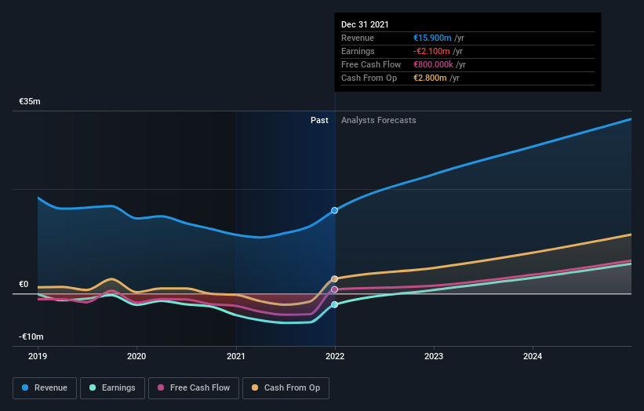644x411 pixels.
Task: Click the Cash From Op data point at 2022
Action: 335,278
